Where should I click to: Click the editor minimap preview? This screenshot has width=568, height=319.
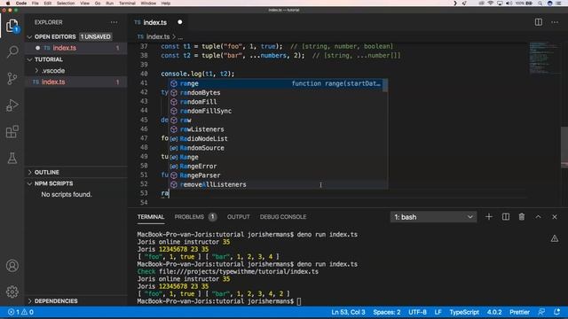point(543,58)
